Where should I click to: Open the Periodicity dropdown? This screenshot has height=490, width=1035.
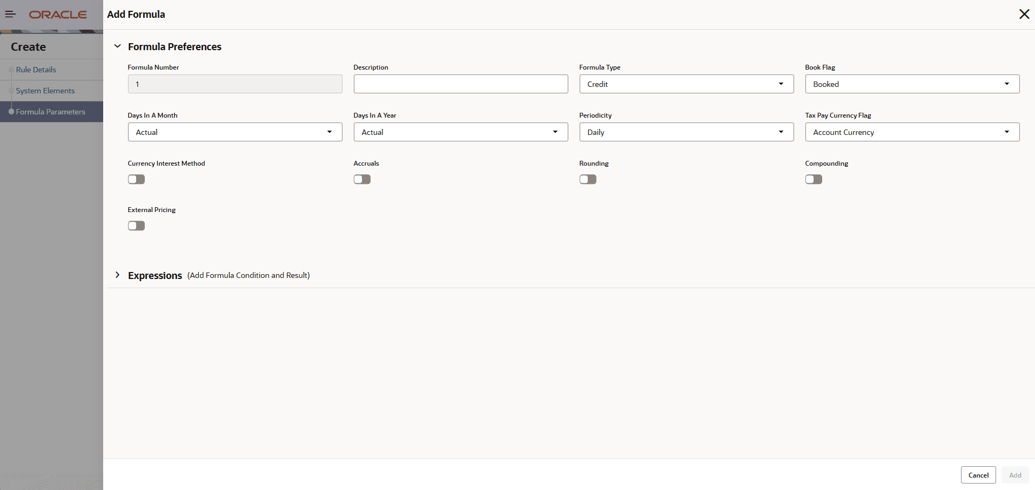click(x=687, y=132)
